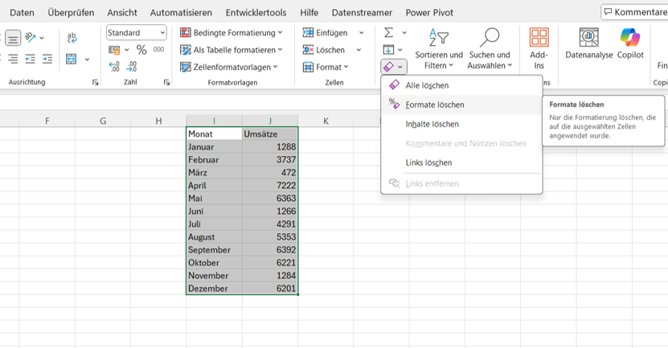
Task: Choose Formate löschen from menu
Action: [434, 104]
